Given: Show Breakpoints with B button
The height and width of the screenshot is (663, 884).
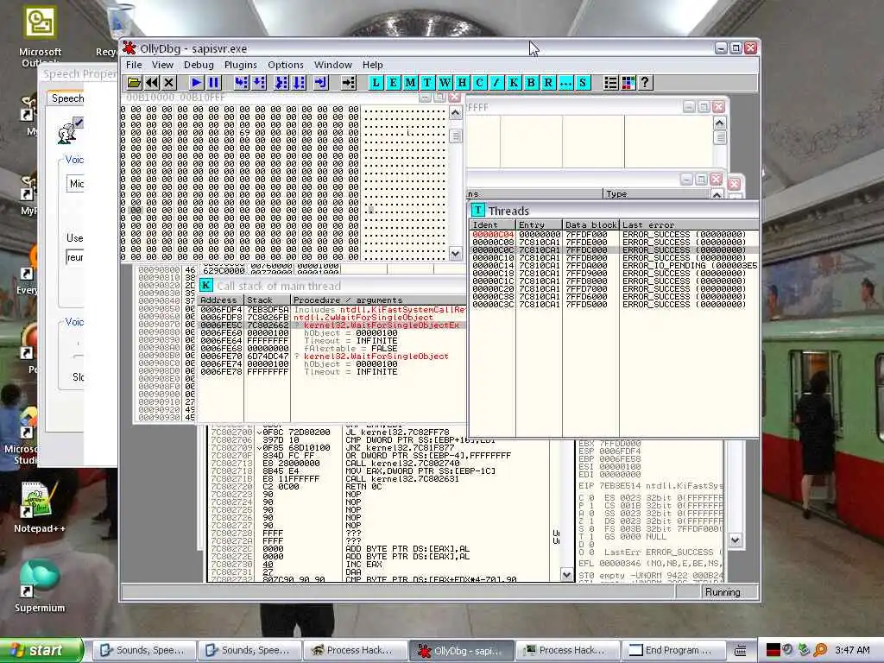Looking at the screenshot, I should point(531,83).
